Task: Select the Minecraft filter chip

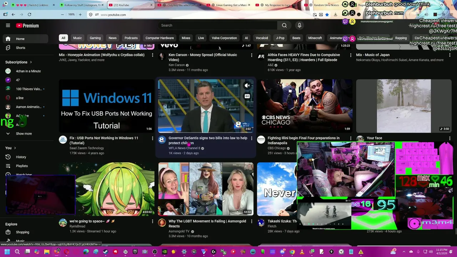Action: (x=315, y=38)
